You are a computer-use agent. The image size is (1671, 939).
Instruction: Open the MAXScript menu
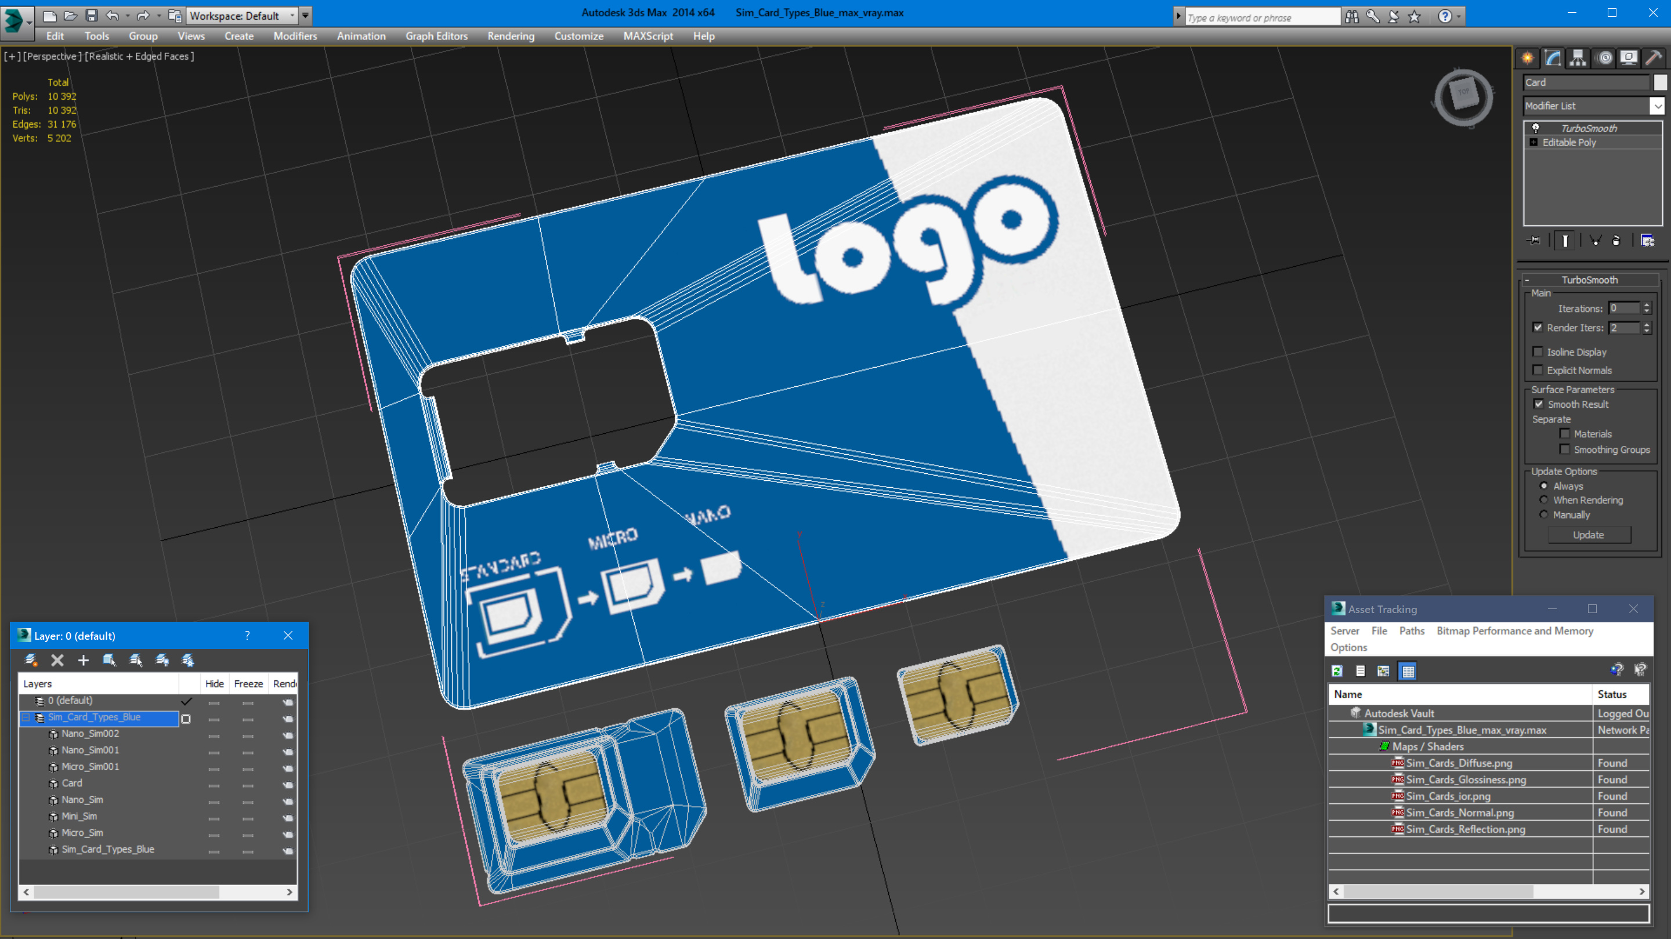648,37
